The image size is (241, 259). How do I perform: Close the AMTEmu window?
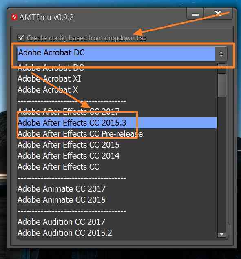(219, 14)
